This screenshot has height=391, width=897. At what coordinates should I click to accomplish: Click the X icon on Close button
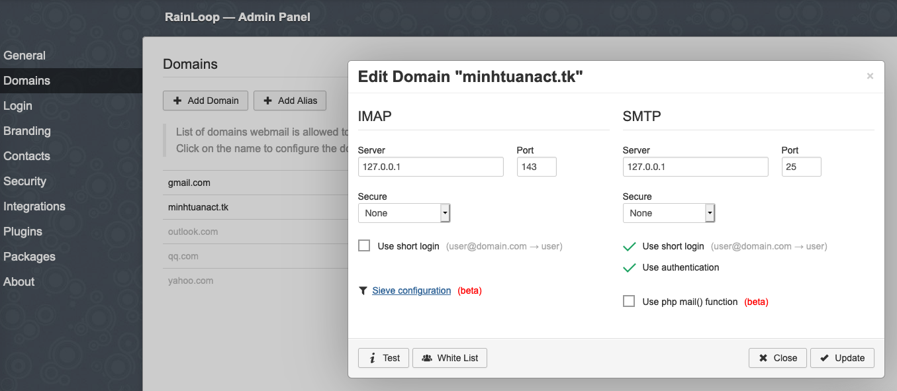tap(763, 358)
